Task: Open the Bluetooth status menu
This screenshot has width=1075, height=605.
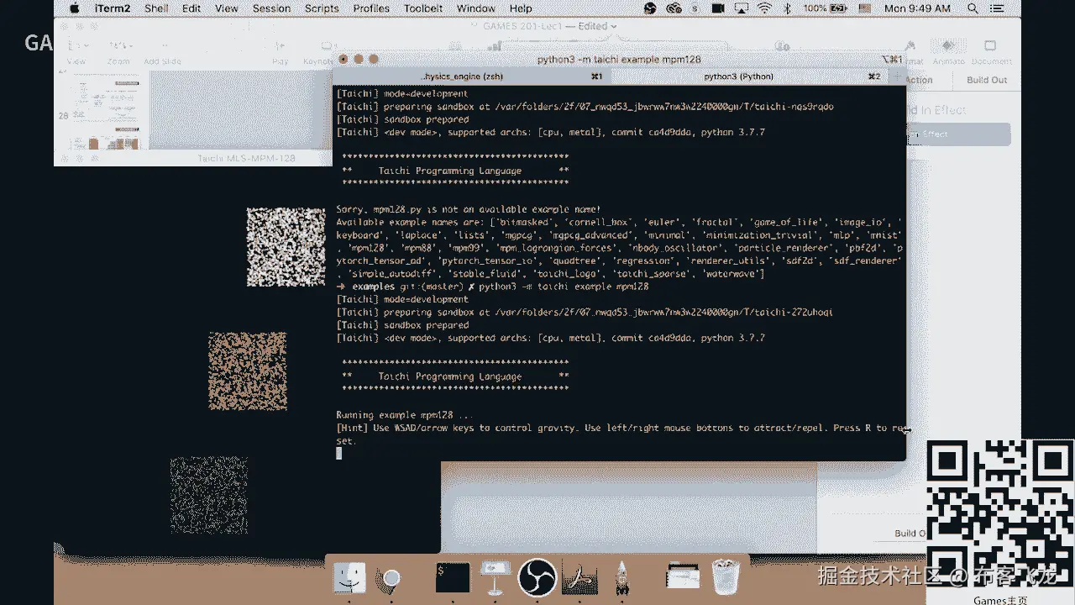Action: click(x=788, y=8)
